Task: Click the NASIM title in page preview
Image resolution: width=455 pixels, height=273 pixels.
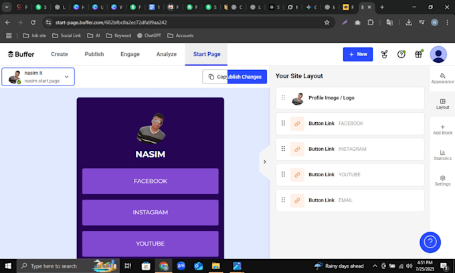Action: pos(151,154)
